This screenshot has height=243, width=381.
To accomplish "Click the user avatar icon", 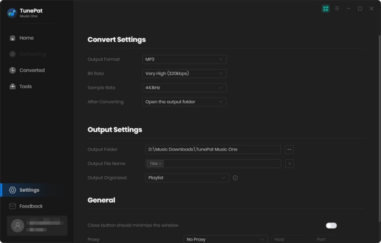I will click(x=18, y=226).
